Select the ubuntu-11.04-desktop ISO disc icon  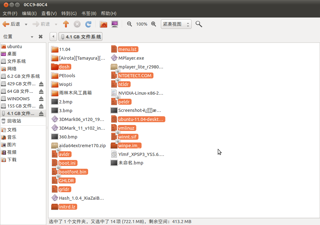(x=114, y=119)
